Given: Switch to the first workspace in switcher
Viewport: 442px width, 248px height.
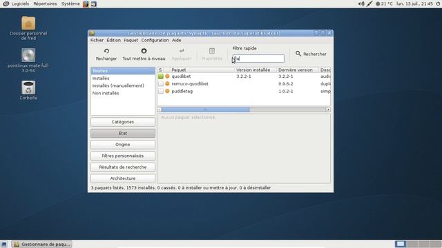Looking at the screenshot, I should (401, 244).
